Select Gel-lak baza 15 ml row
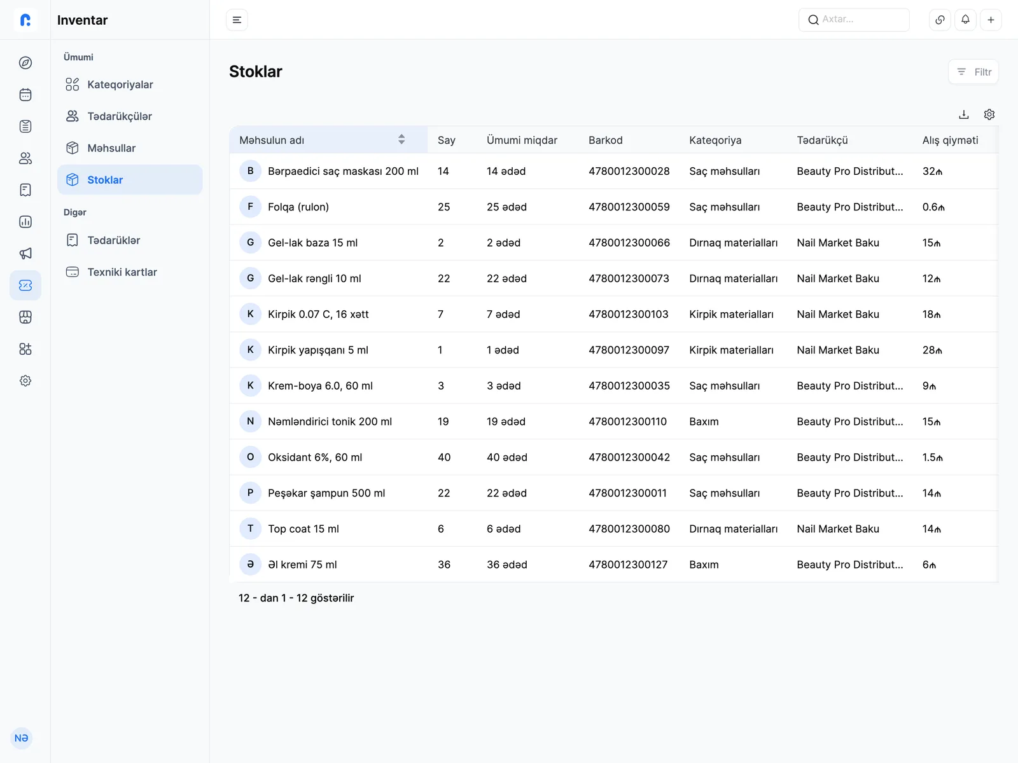Screen dimensions: 1018x763 click(x=613, y=242)
